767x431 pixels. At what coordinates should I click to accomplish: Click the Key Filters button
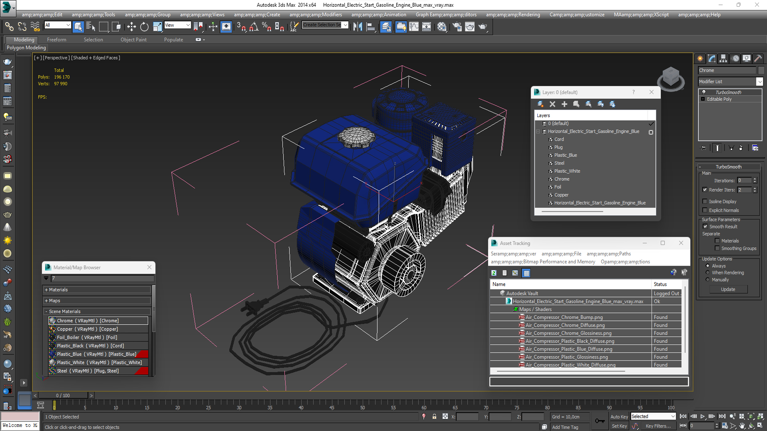(x=658, y=426)
